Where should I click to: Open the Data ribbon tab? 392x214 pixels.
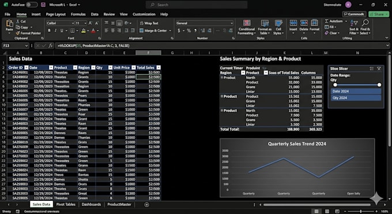tap(95, 14)
